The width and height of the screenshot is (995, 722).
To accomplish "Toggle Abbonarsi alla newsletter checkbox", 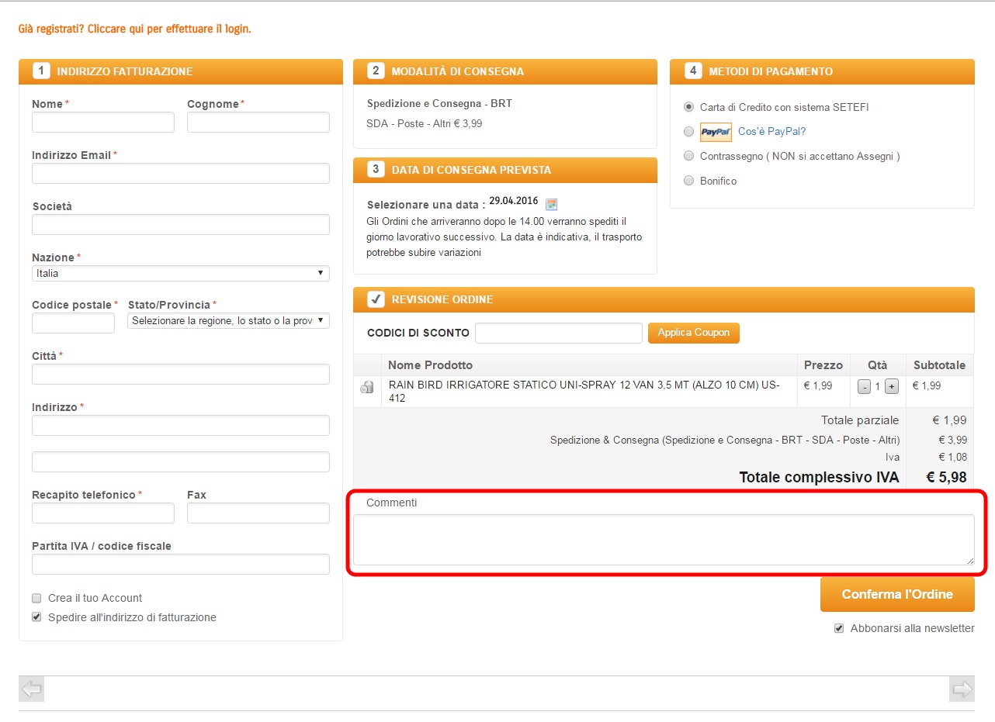I will click(839, 628).
